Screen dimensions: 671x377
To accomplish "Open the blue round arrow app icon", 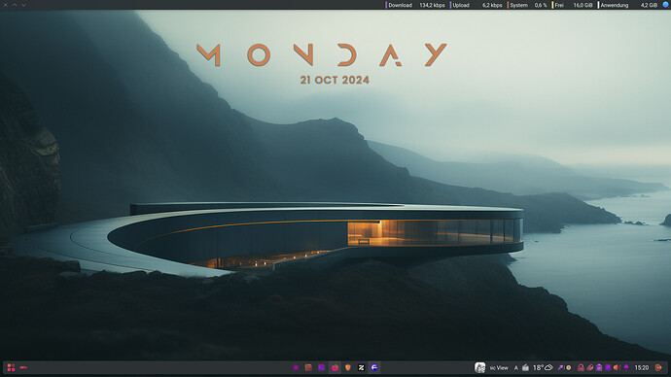I will point(374,367).
